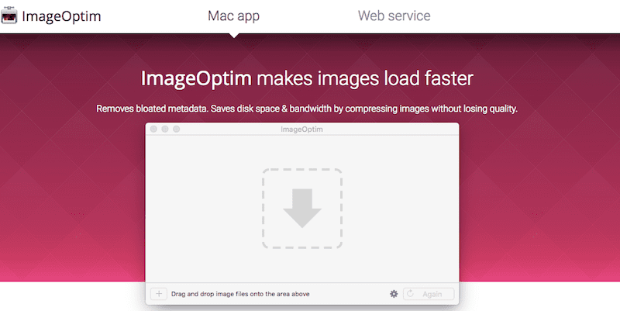Click the Again button label
This screenshot has height=311, width=620.
coord(432,294)
